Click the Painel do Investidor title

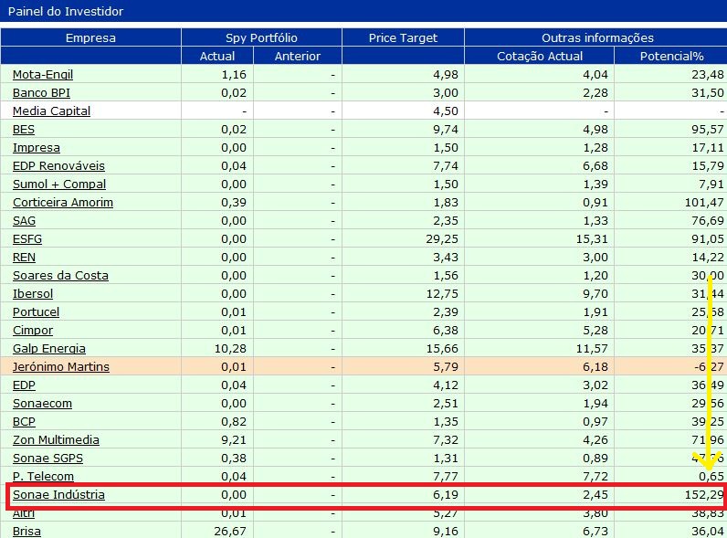point(66,11)
